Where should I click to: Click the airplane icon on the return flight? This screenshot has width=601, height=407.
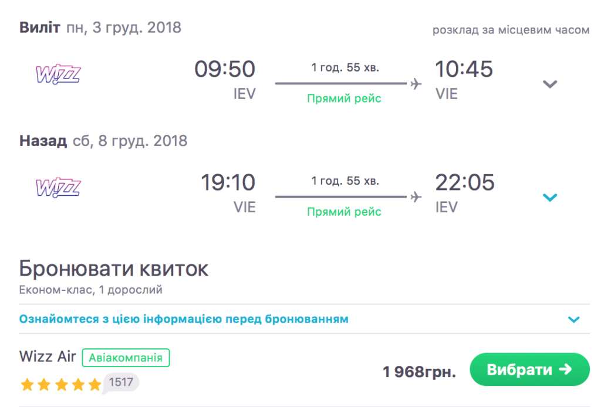[416, 197]
